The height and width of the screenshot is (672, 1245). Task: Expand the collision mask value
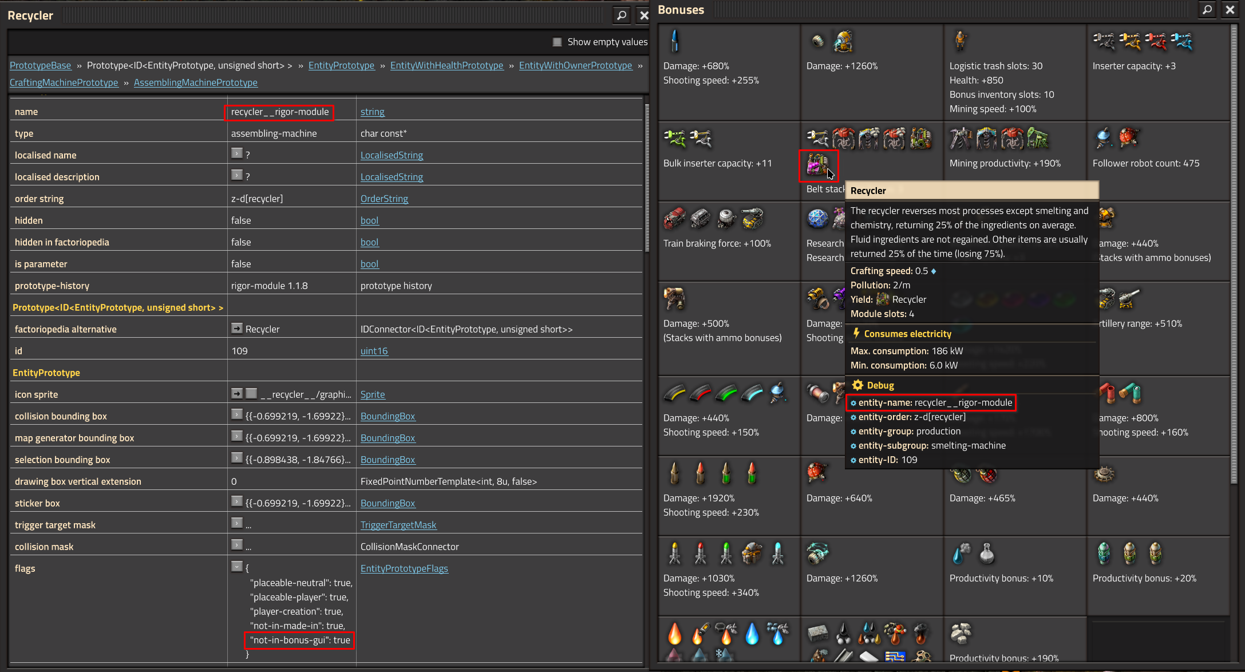pos(237,545)
